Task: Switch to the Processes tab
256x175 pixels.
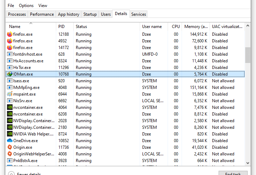Action: [x=17, y=14]
